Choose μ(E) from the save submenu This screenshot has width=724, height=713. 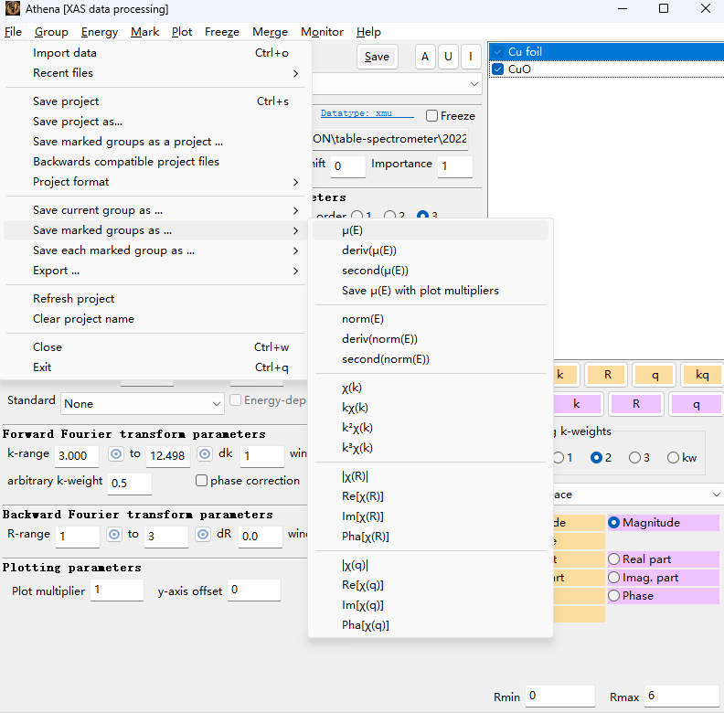pos(352,230)
